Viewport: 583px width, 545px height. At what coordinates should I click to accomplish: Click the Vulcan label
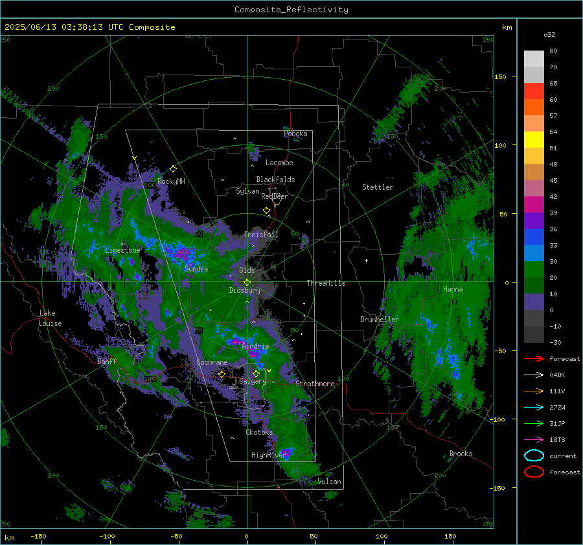[x=330, y=481]
